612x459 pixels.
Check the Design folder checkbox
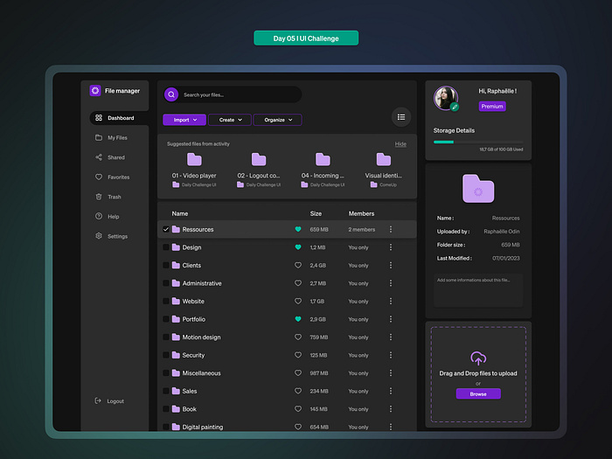[166, 247]
